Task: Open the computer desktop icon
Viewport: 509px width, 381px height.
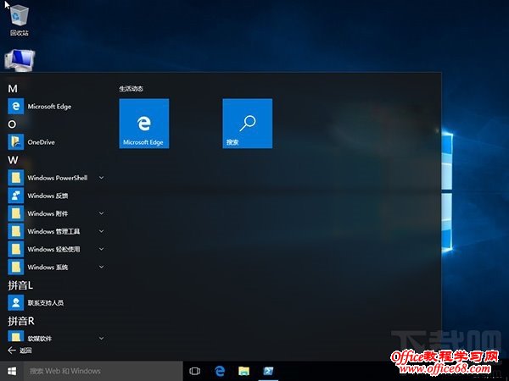Action: click(x=20, y=60)
